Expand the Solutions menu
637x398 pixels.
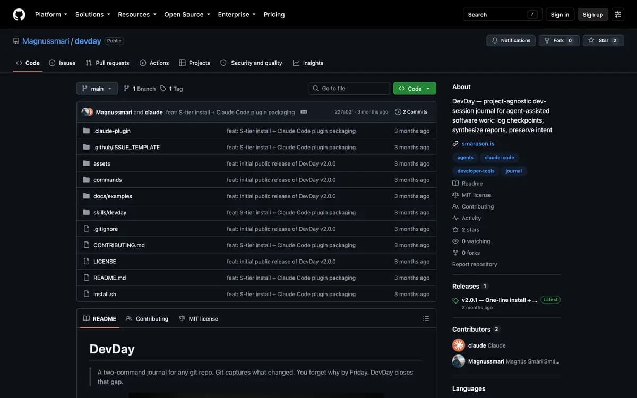92,14
